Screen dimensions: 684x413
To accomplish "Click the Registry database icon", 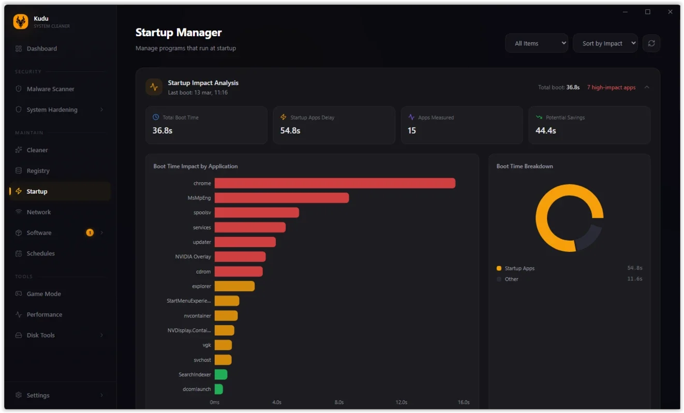I will 19,171.
